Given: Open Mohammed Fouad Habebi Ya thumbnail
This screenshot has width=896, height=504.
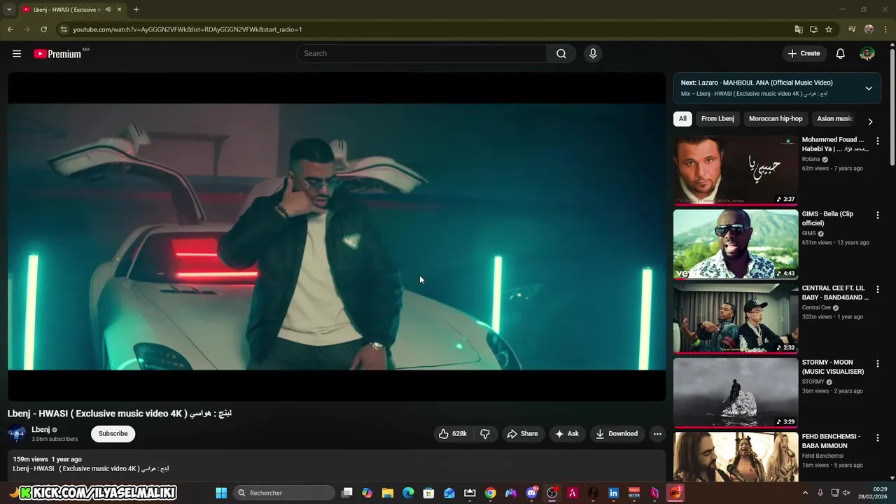Looking at the screenshot, I should (x=736, y=170).
